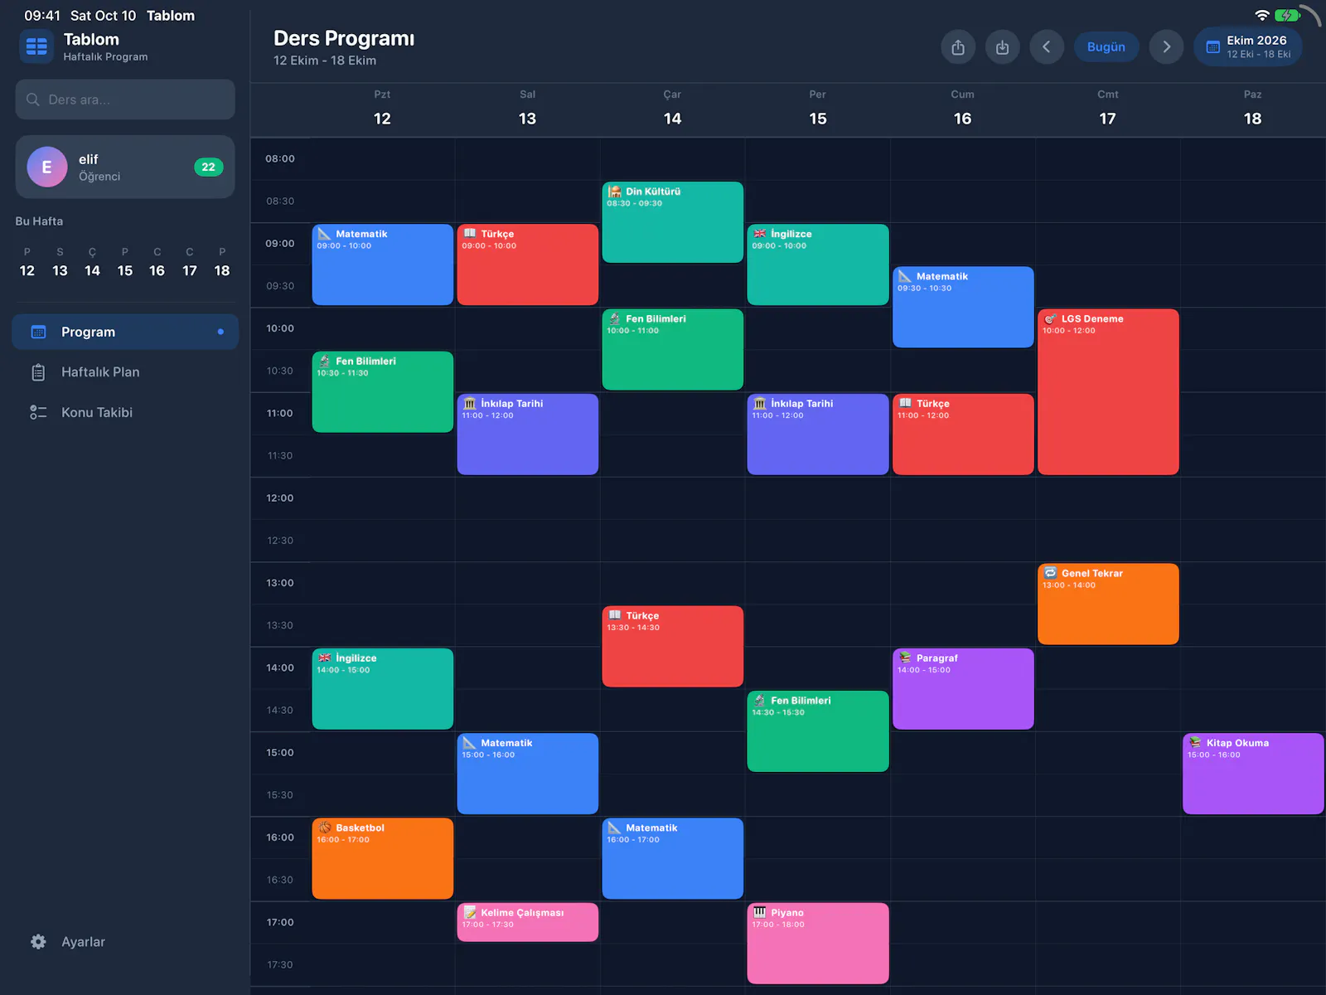
Task: Open Din Kültürü 08:30 lesson
Action: point(673,222)
